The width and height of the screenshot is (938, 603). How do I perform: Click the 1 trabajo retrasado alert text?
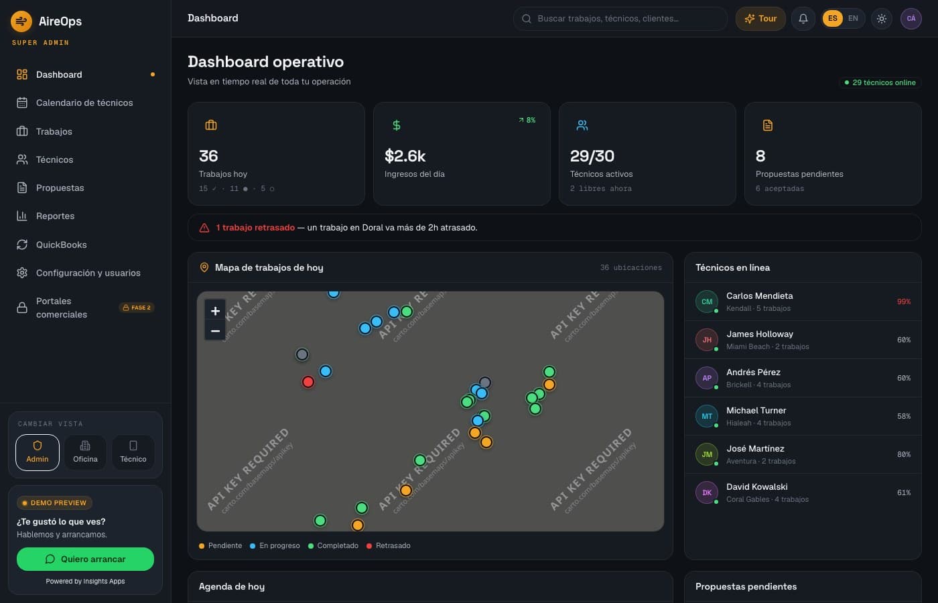(x=255, y=228)
